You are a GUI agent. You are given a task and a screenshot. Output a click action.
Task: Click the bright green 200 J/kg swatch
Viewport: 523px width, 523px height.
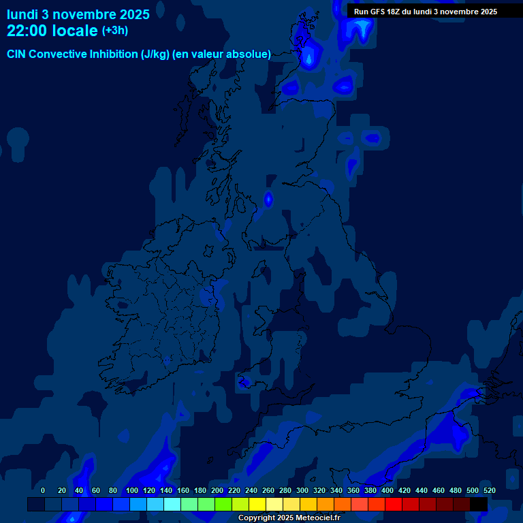(x=223, y=504)
